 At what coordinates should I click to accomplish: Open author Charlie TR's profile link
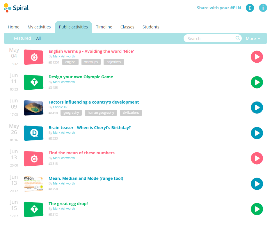tap(60, 107)
